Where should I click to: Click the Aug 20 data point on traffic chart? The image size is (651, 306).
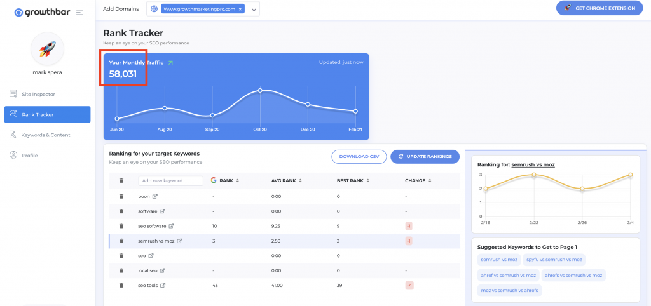click(x=165, y=108)
